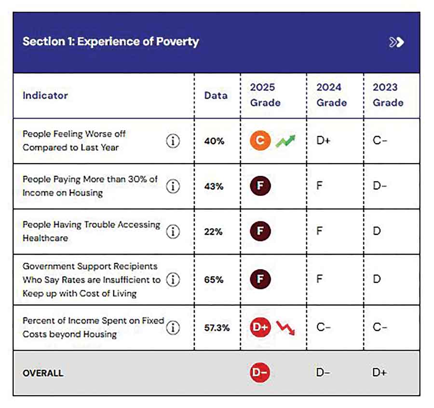Viewport: 434px width, 408px height.
Task: Click the overall D- grade badge
Action: click(x=260, y=373)
